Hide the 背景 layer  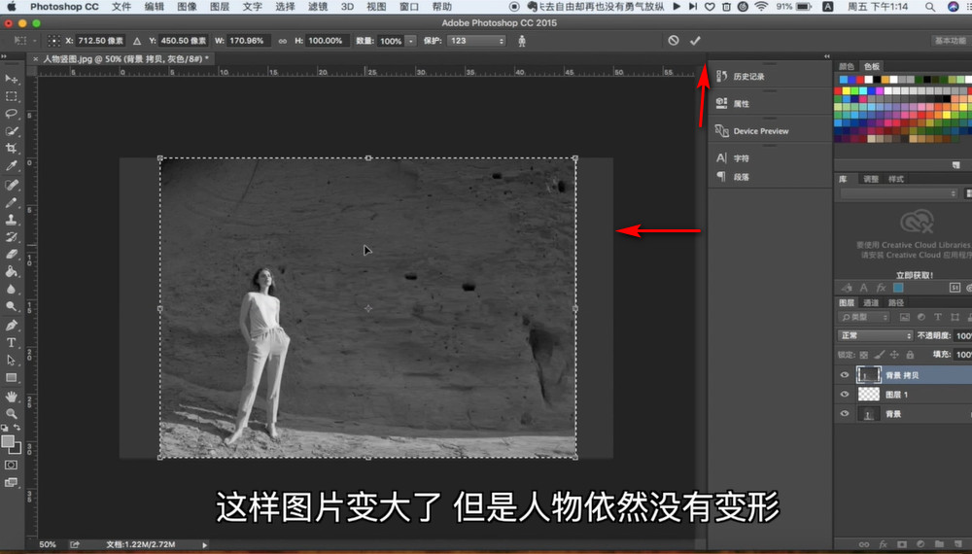(845, 413)
